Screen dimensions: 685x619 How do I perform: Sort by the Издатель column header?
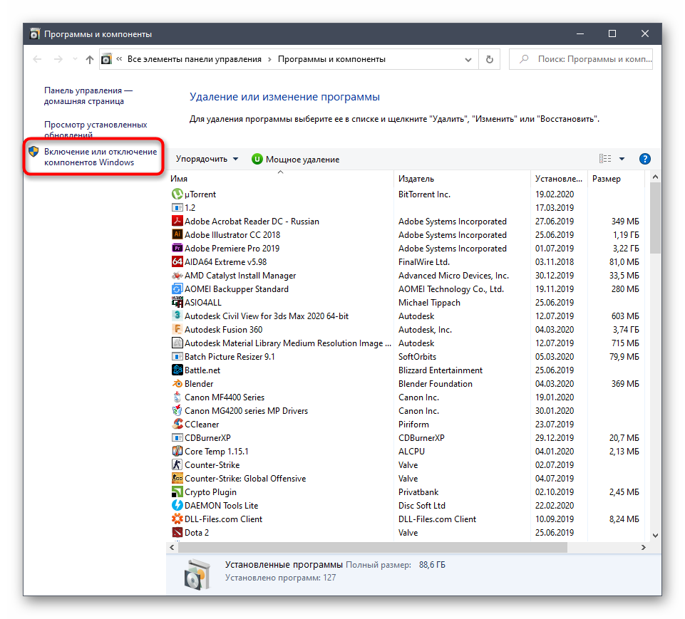click(x=416, y=179)
